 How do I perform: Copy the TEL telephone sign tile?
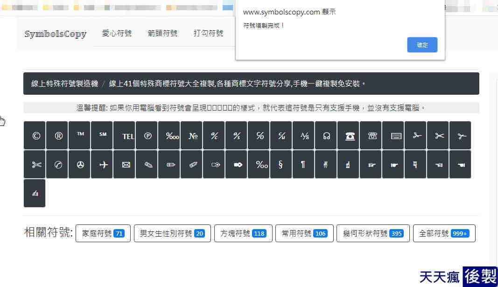point(124,135)
